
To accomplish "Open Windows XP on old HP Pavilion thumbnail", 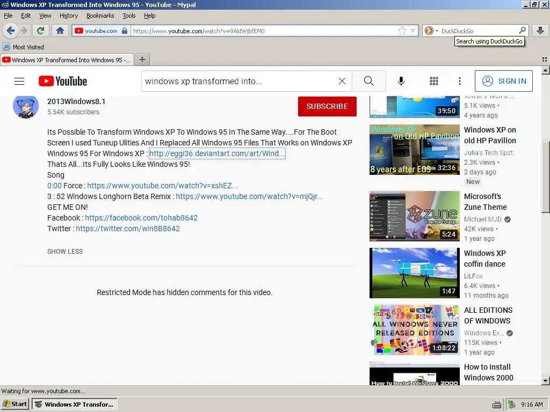I will (x=414, y=150).
